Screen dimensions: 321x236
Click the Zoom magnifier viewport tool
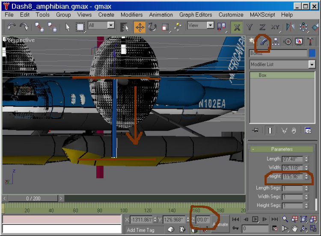click(x=285, y=220)
